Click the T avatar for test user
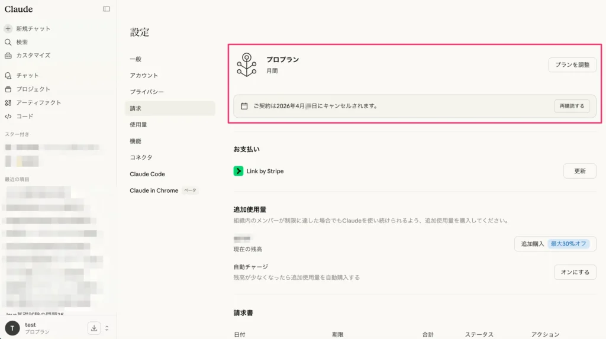 click(x=12, y=328)
